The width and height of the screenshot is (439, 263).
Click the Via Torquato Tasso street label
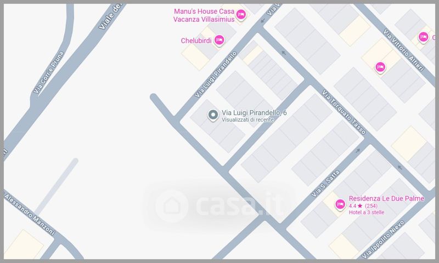pos(344,112)
